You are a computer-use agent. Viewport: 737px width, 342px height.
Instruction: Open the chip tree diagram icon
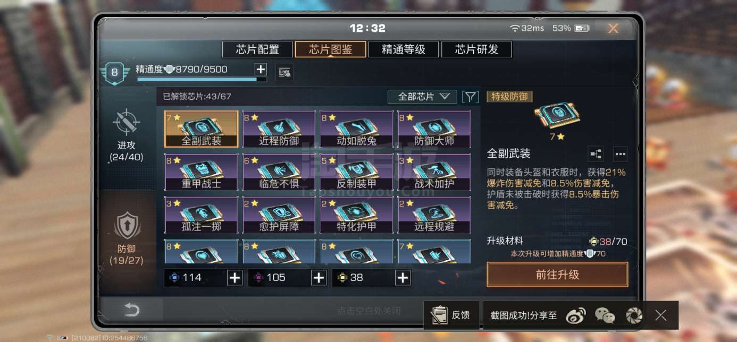596,155
